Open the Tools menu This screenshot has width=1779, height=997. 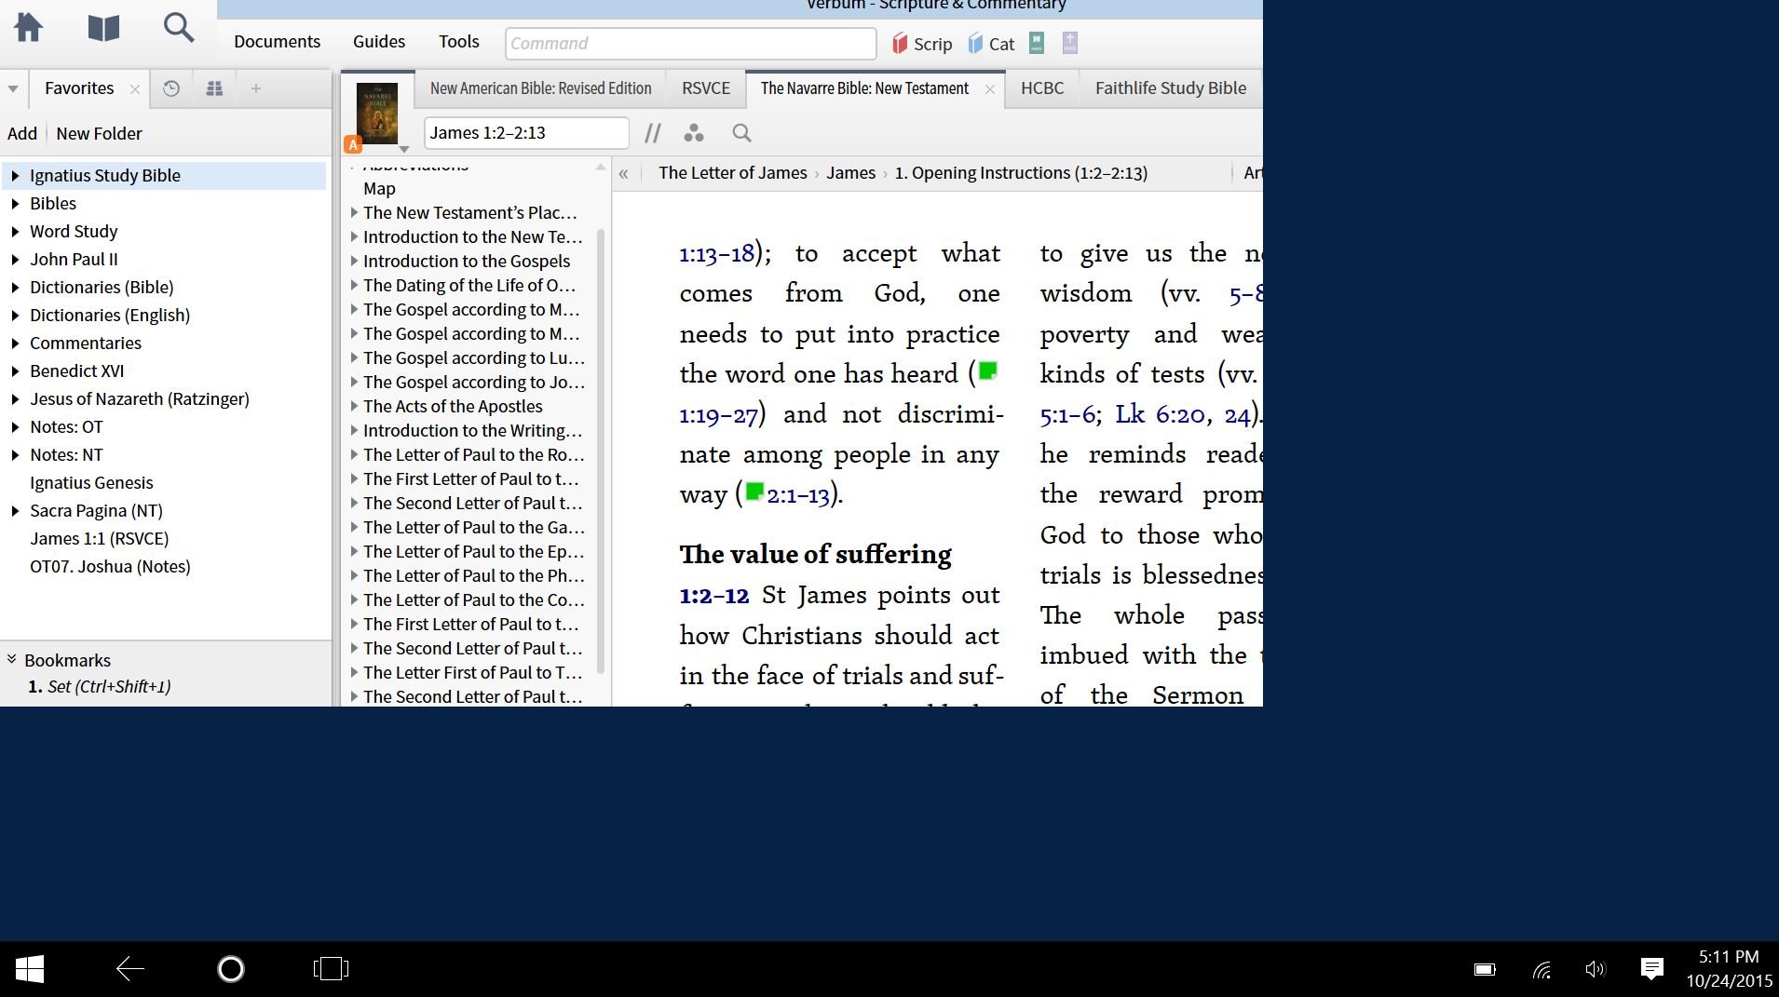[x=459, y=42]
